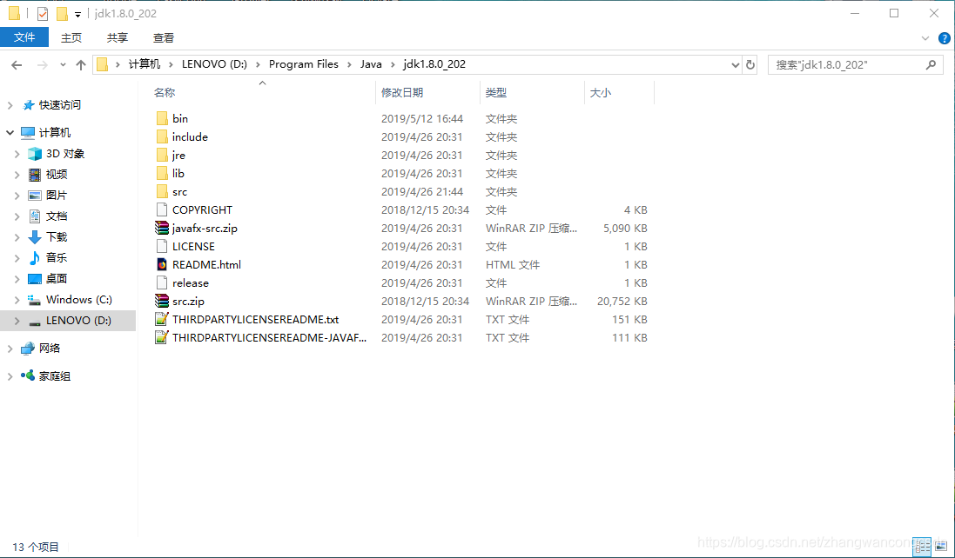Select the LICENSE file icon
Image resolution: width=955 pixels, height=558 pixels.
click(x=162, y=246)
